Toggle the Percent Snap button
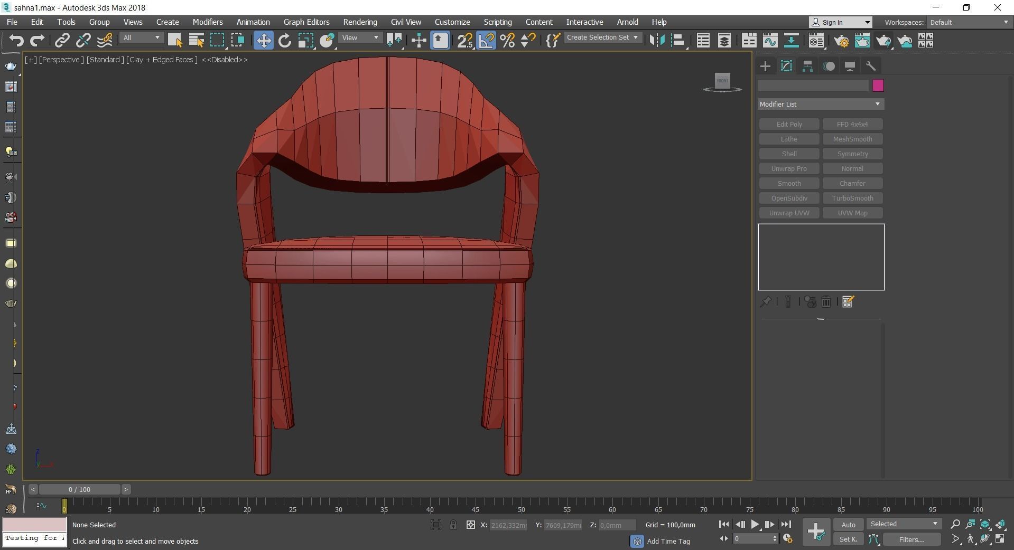Viewport: 1014px width, 550px height. (x=507, y=41)
